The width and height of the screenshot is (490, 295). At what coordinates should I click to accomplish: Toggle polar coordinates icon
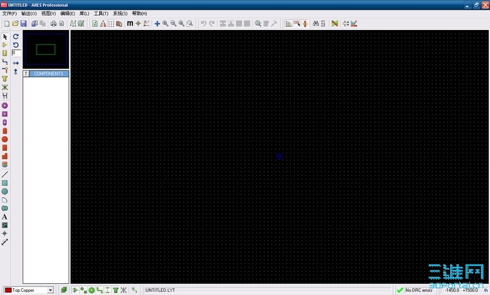(x=146, y=23)
